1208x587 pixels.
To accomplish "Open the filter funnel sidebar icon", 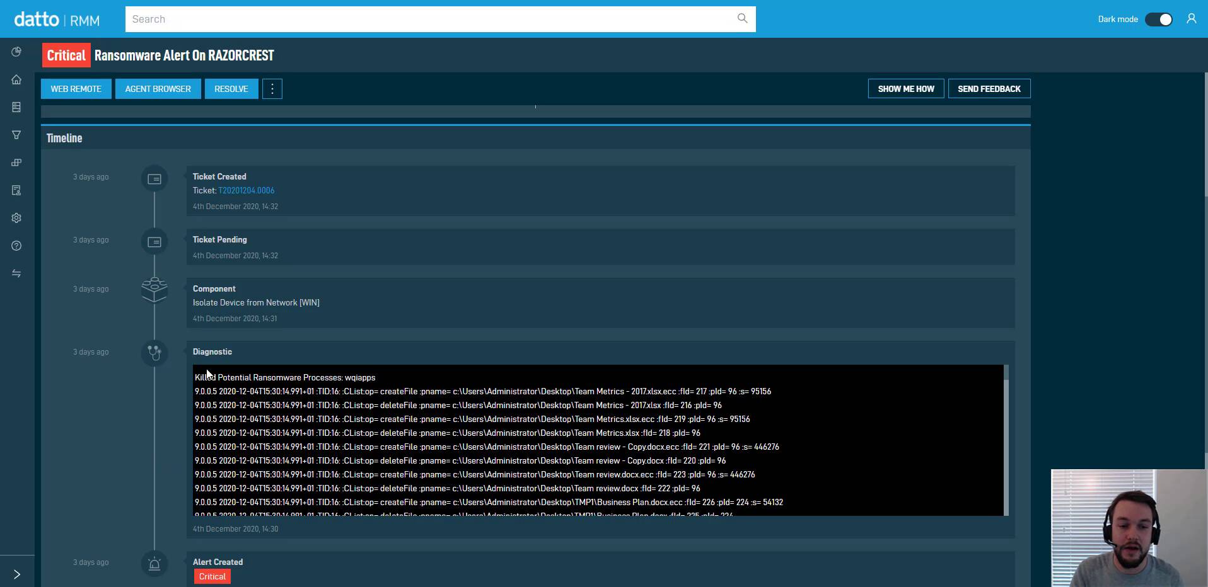I will pos(16,135).
